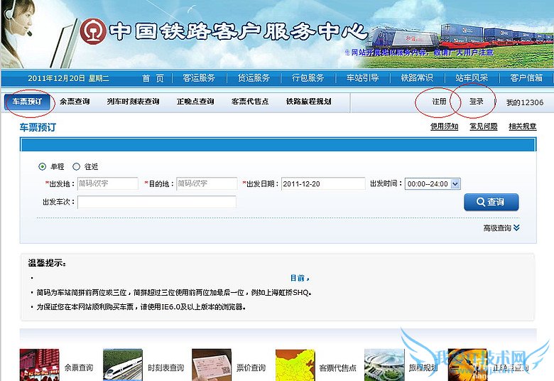The width and height of the screenshot is (554, 381).
Task: Open 客运服务 in the top navigation
Action: (199, 78)
